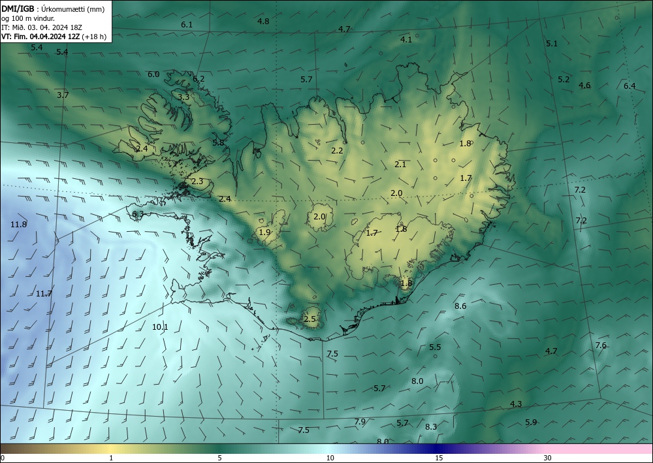
Task: Click the '5' tick on the color scale
Action: coord(219,458)
